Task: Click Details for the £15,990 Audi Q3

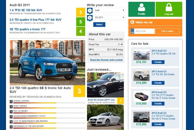Action: pyautogui.click(x=158, y=124)
